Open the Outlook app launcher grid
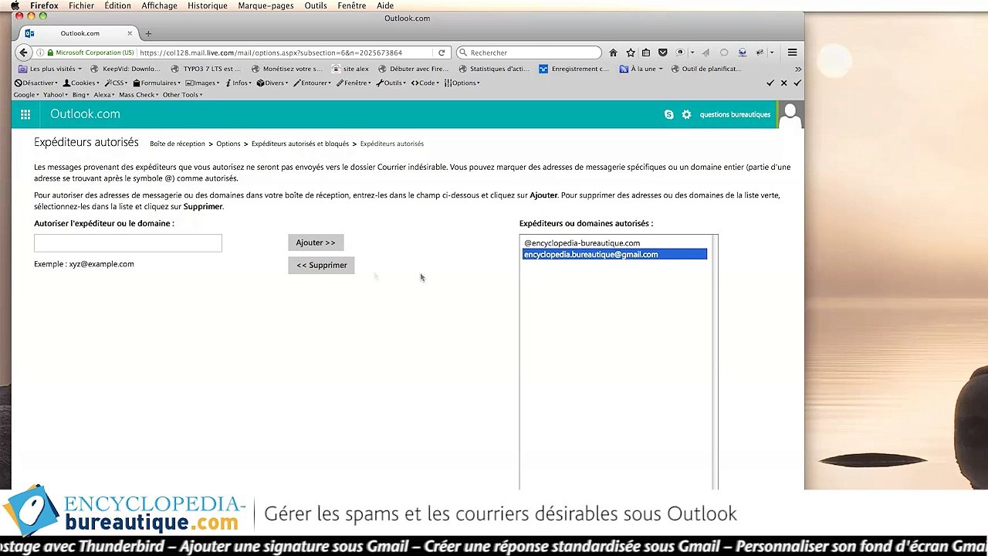Image resolution: width=988 pixels, height=556 pixels. (25, 114)
